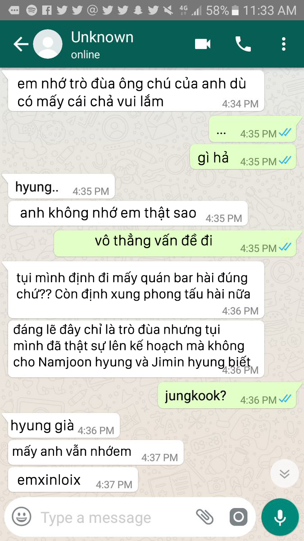Open the camera from message bar
This screenshot has width=304, height=541.
click(x=238, y=517)
